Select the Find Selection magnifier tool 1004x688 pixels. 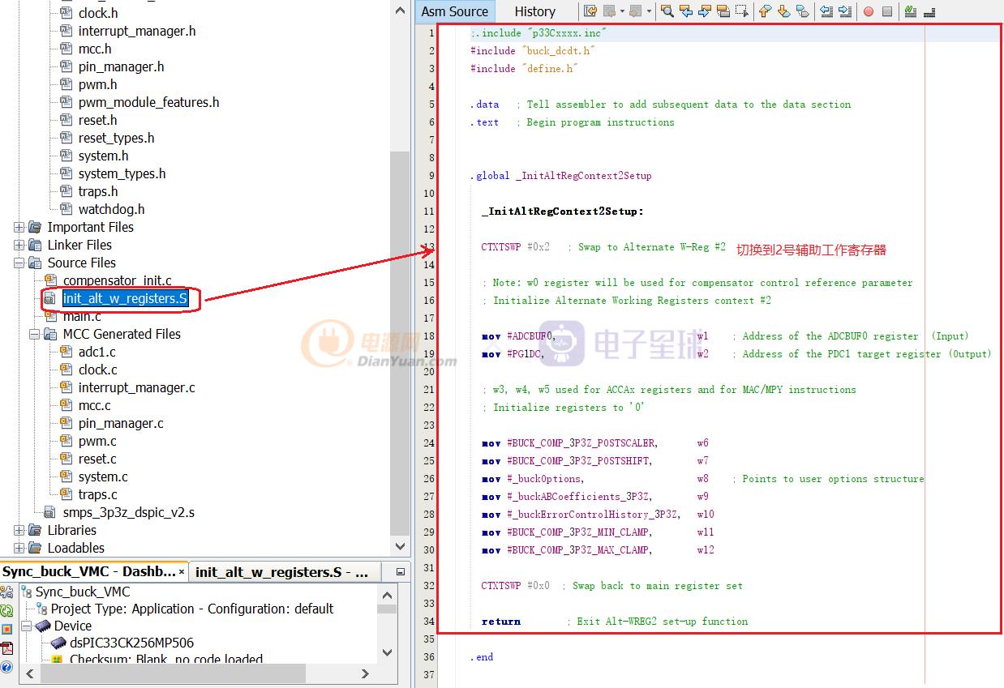point(667,11)
